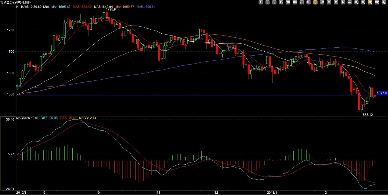Click the current price tag 1597.88

(x=382, y=93)
